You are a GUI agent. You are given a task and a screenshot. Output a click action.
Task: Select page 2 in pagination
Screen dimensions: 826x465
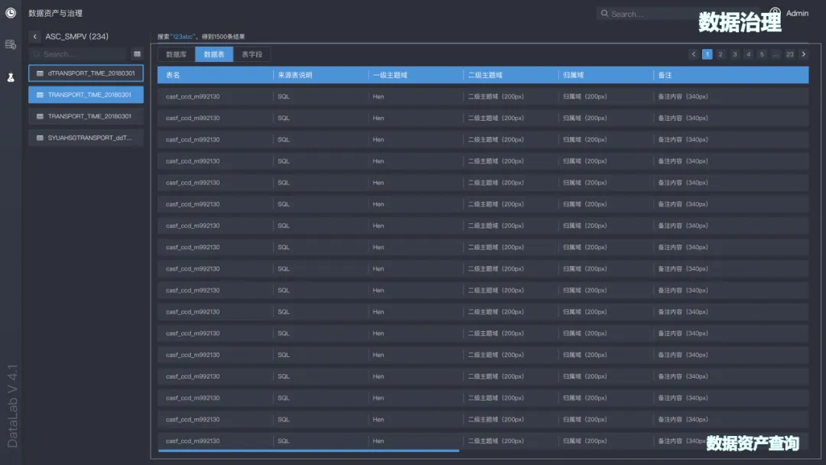click(x=720, y=54)
